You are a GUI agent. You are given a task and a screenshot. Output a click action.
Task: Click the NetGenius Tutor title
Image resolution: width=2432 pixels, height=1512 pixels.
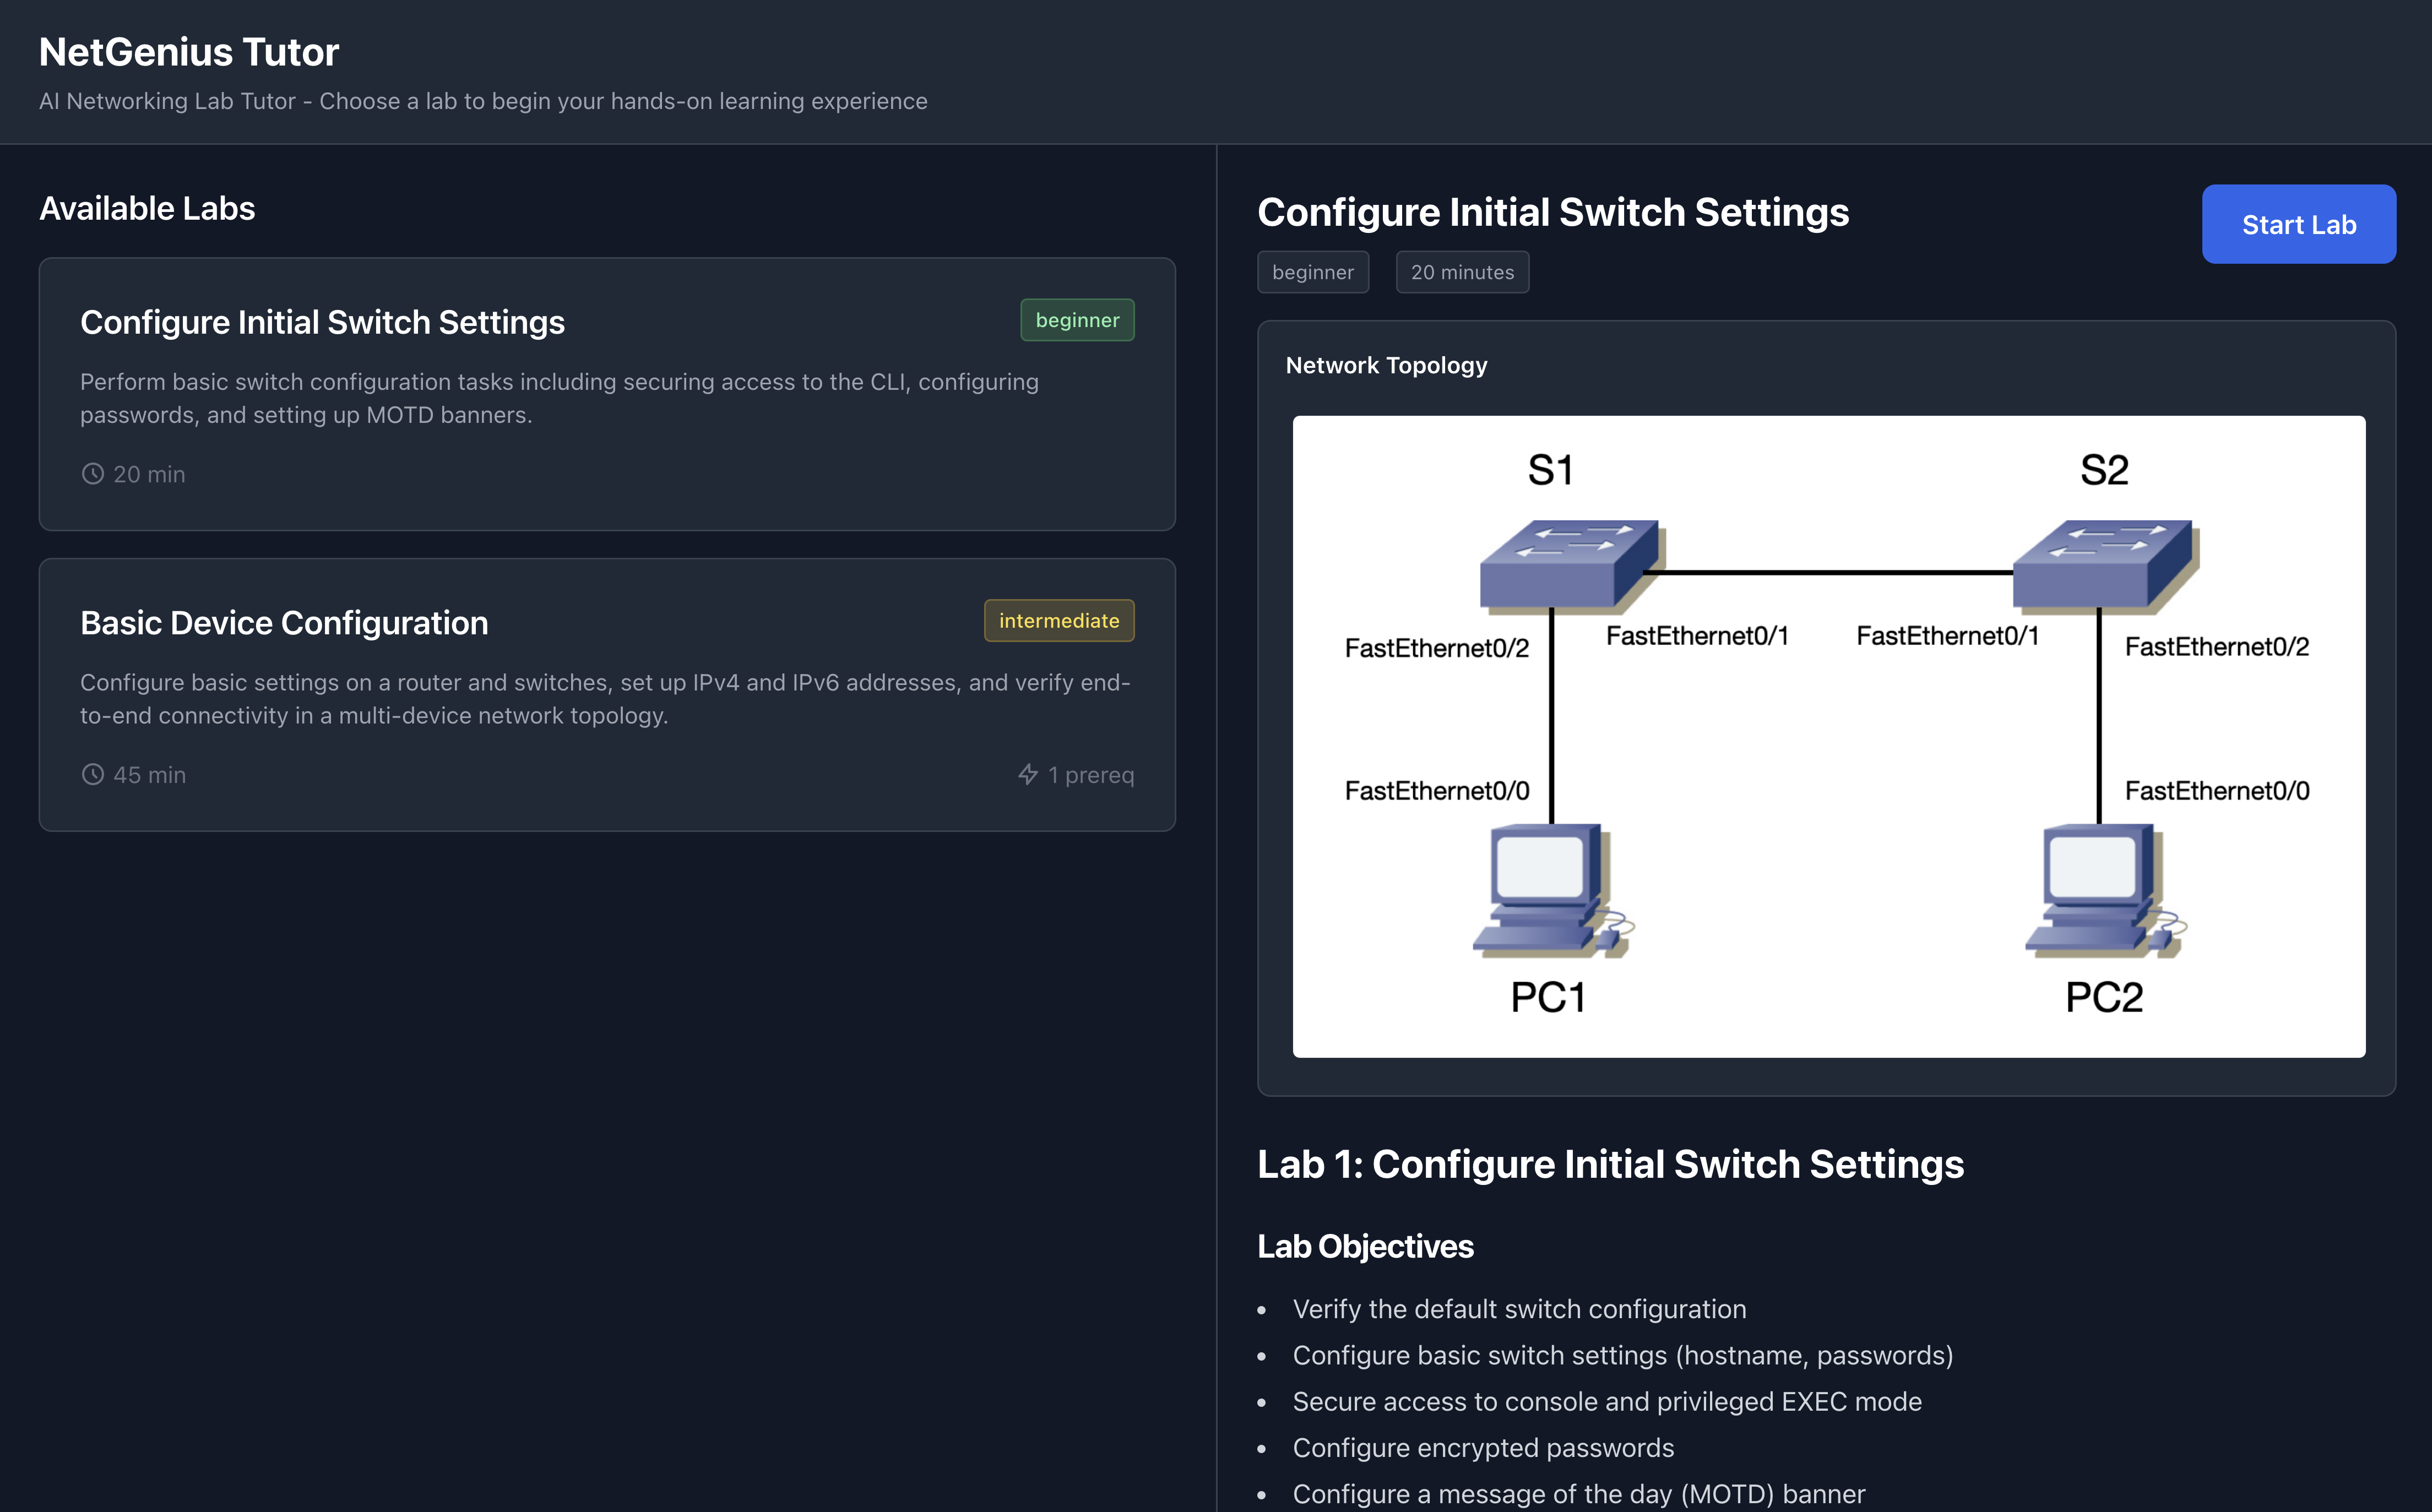[x=189, y=52]
